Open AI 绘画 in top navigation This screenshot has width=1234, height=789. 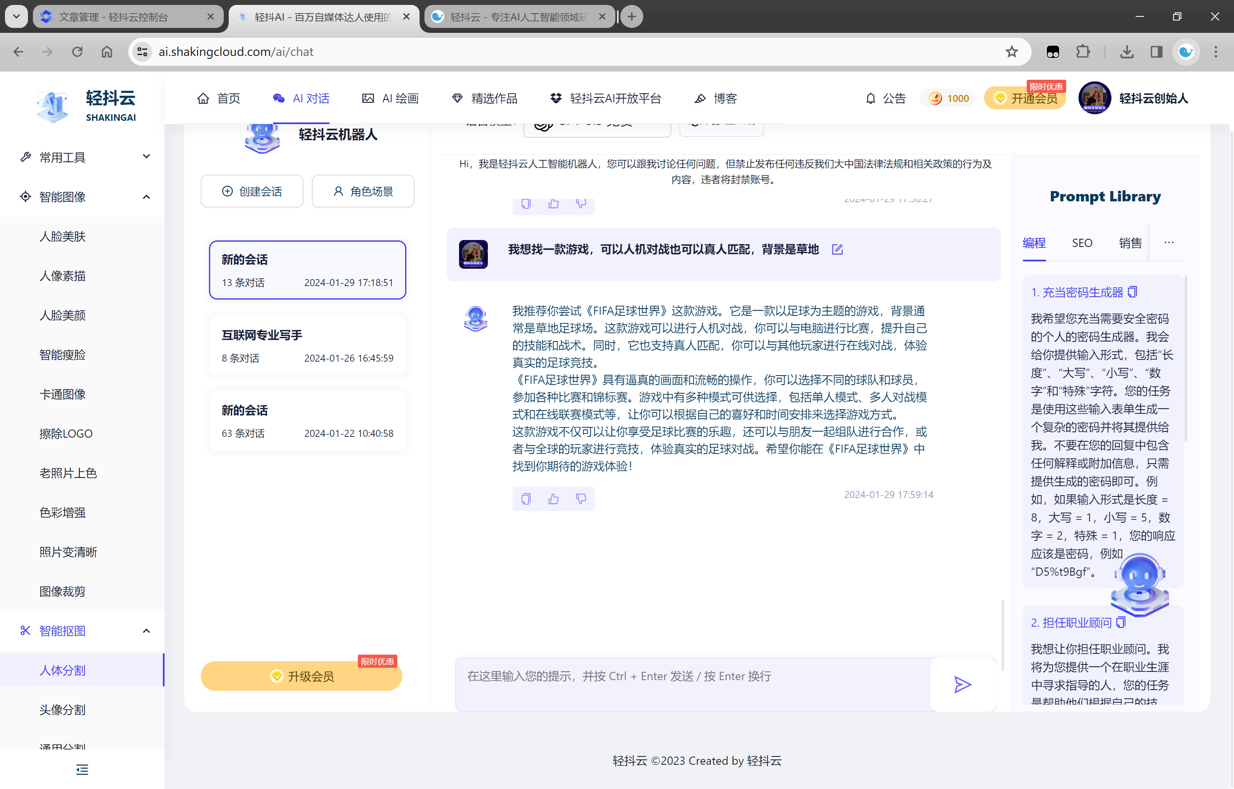tap(390, 98)
